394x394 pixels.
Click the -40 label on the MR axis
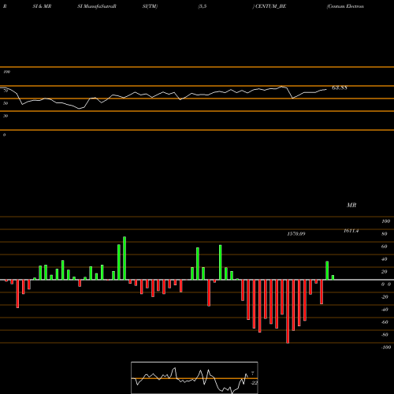(x=385, y=310)
